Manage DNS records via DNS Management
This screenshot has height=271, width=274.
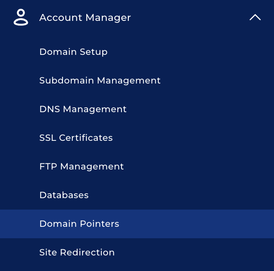pyautogui.click(x=83, y=109)
